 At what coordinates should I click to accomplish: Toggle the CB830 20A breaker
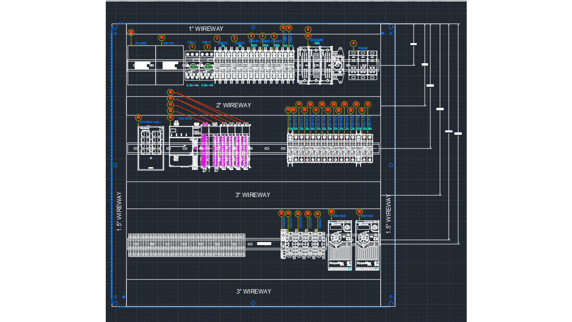point(251,66)
